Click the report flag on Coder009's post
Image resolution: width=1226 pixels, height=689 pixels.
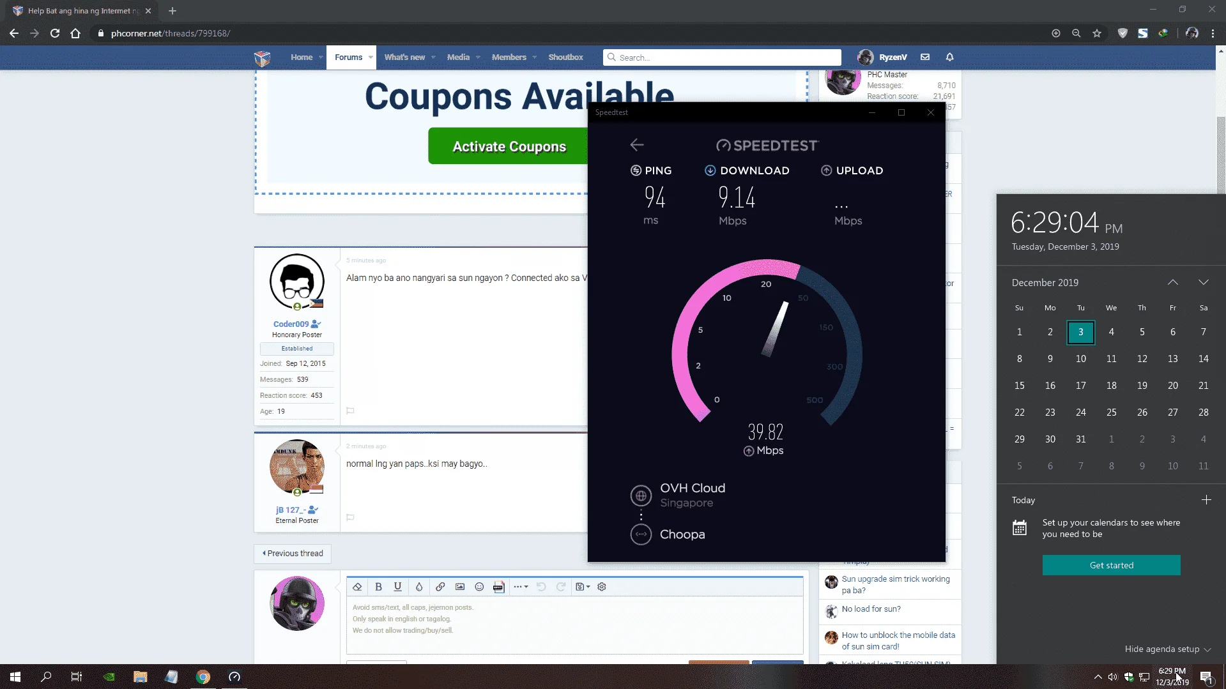point(350,411)
